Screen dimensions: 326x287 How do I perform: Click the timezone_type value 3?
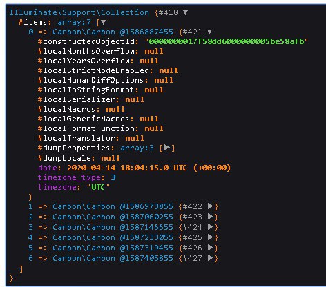[x=113, y=177]
